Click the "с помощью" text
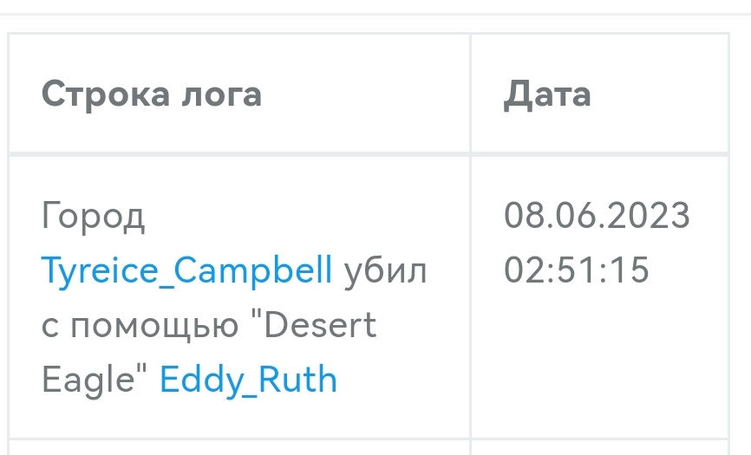Viewport: 751px width, 455px height. (x=140, y=325)
